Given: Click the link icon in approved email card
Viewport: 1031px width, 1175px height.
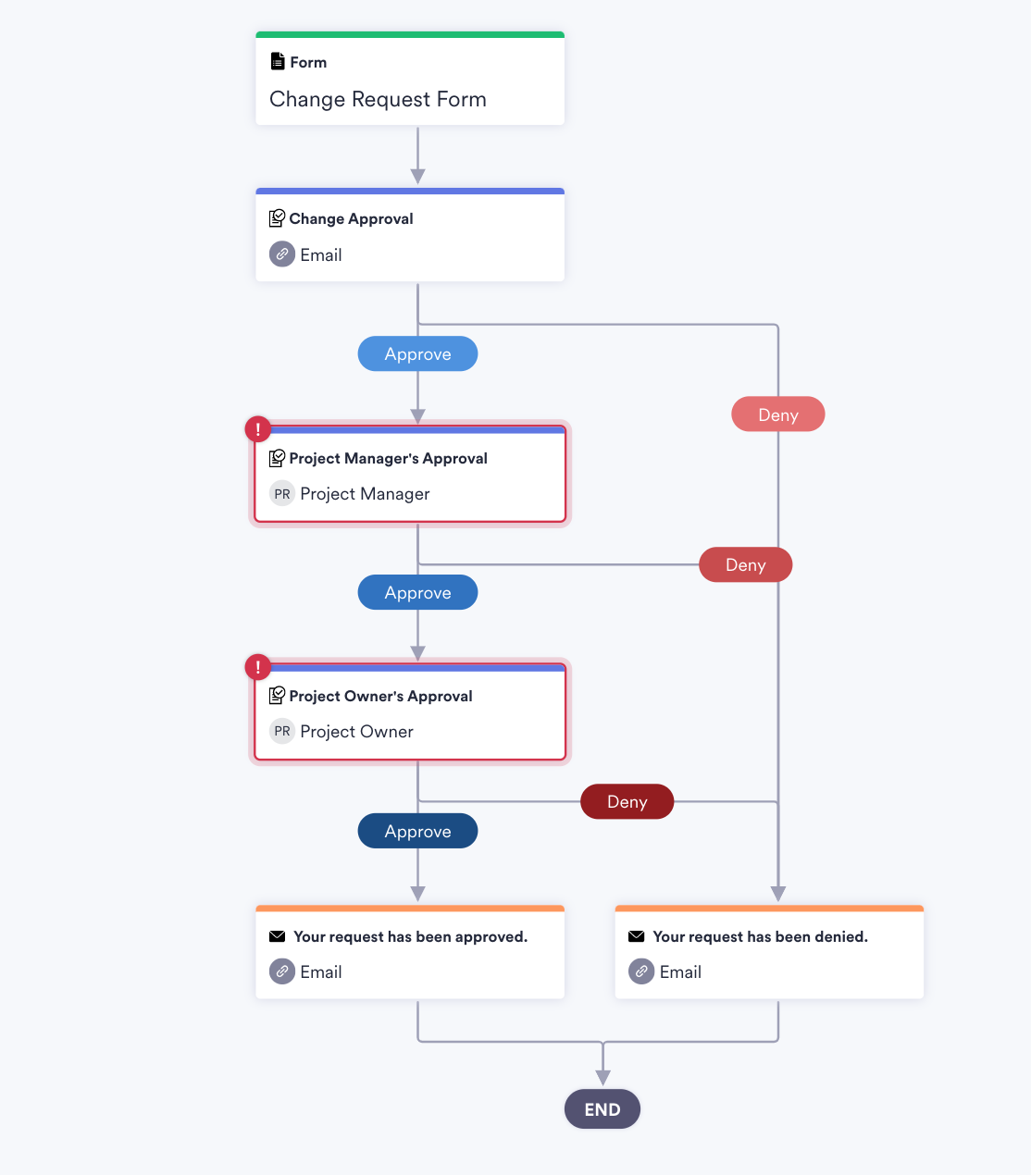Looking at the screenshot, I should click(282, 971).
